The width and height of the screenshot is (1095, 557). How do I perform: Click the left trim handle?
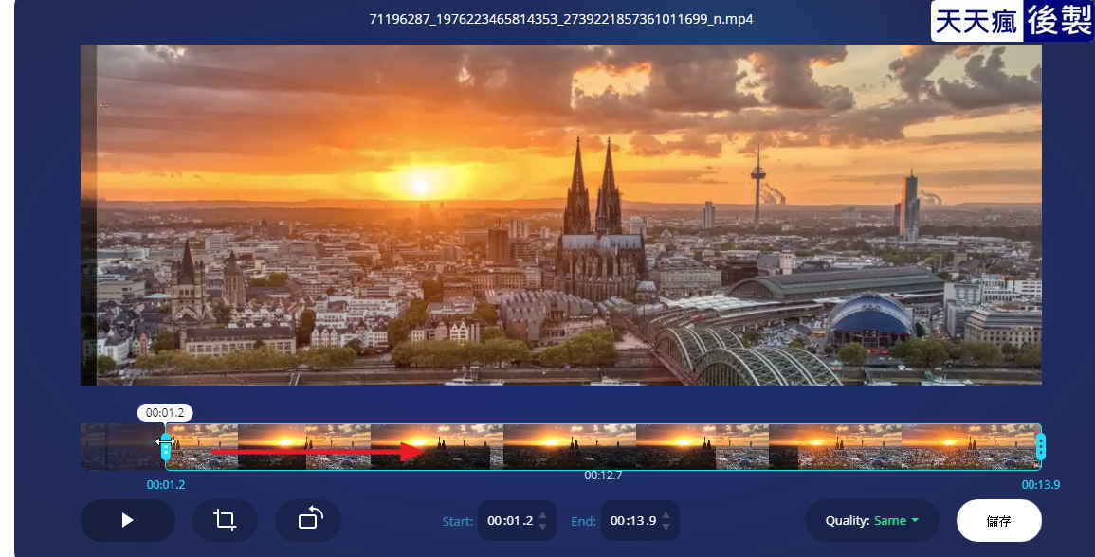coord(166,447)
